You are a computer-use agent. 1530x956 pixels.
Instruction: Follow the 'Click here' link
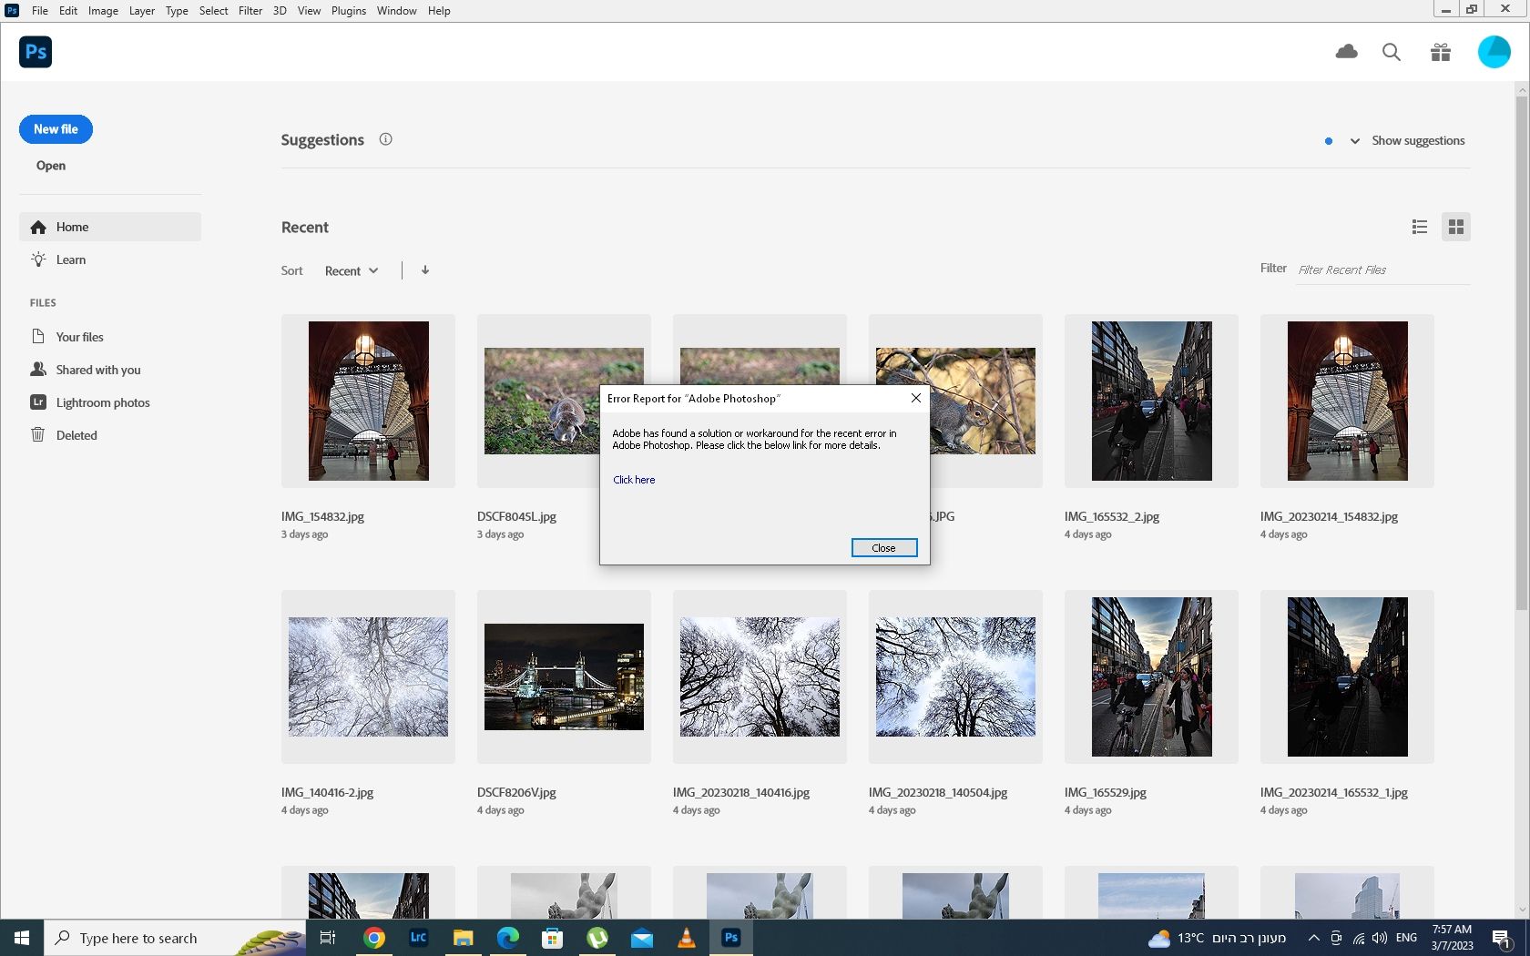click(x=634, y=480)
